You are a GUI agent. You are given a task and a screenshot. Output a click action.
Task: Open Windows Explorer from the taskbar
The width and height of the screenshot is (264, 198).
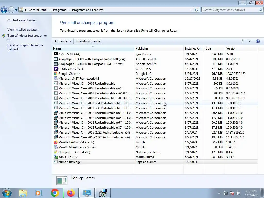pyautogui.click(x=23, y=193)
